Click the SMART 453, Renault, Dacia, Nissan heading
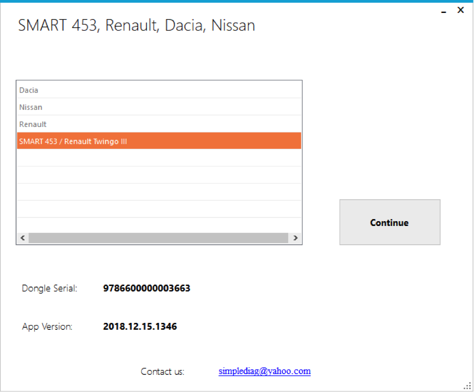Screen dimensions: 474x392 coord(137,25)
